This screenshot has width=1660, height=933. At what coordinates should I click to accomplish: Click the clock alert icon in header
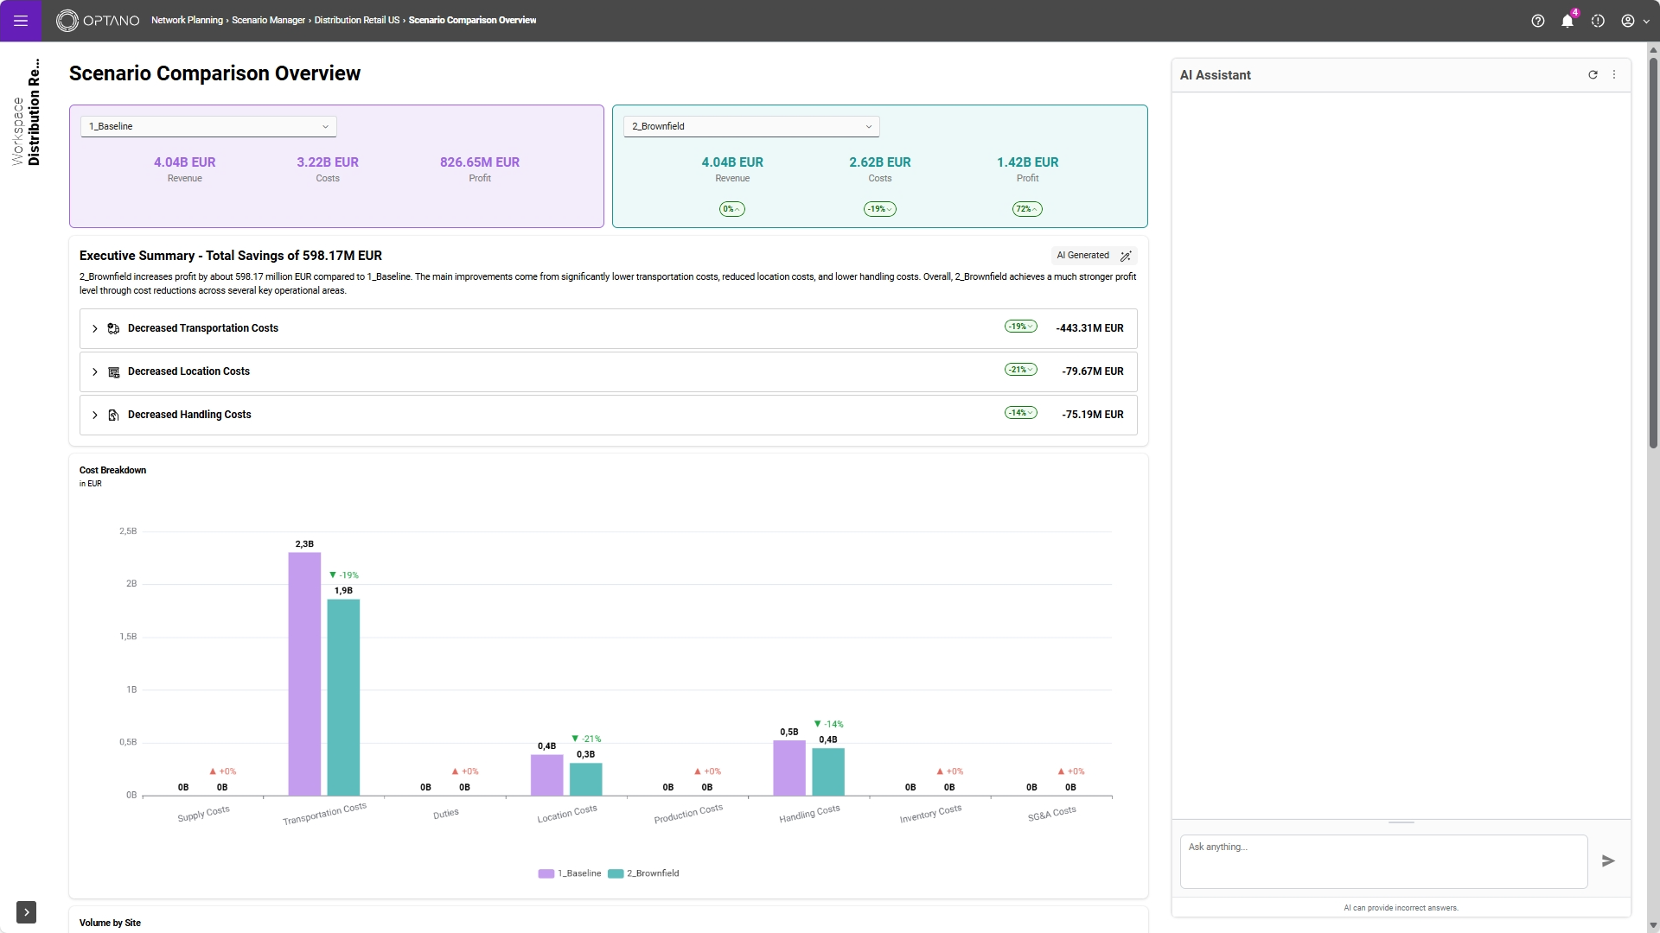pyautogui.click(x=1598, y=21)
